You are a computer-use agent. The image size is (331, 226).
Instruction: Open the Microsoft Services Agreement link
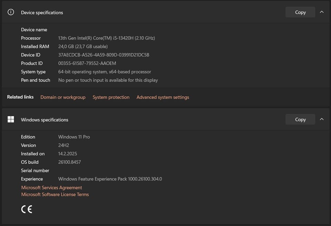51,188
